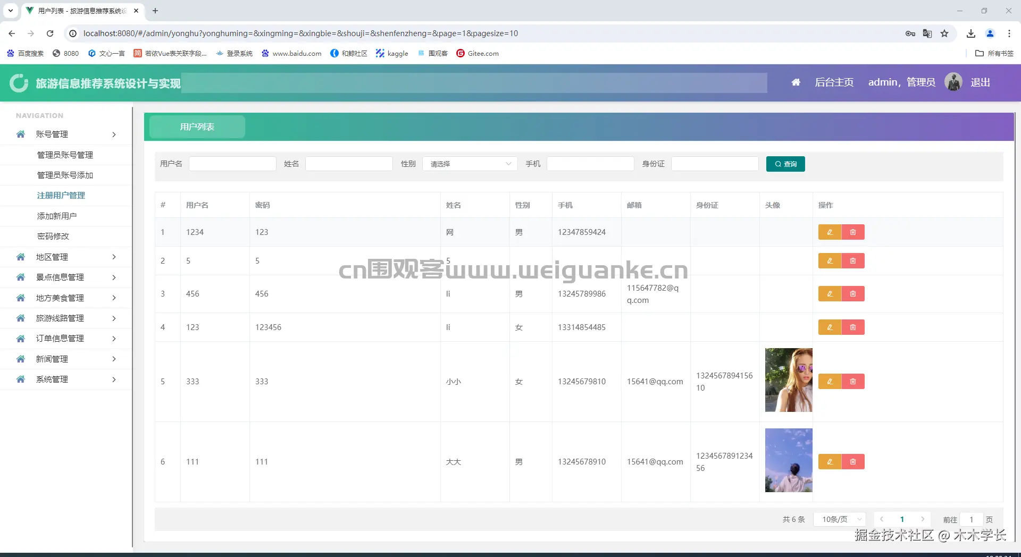Expand the 地区管理 menu section
1021x557 pixels.
66,257
